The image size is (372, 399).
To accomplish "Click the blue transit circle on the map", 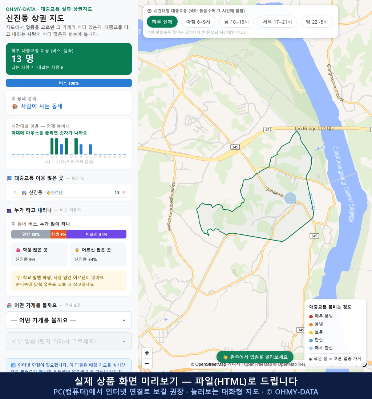I will click(x=290, y=198).
